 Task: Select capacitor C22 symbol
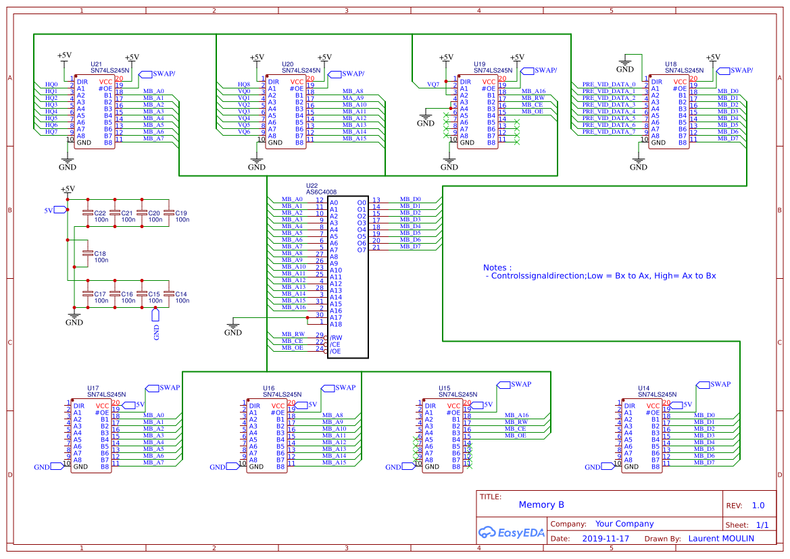[87, 213]
